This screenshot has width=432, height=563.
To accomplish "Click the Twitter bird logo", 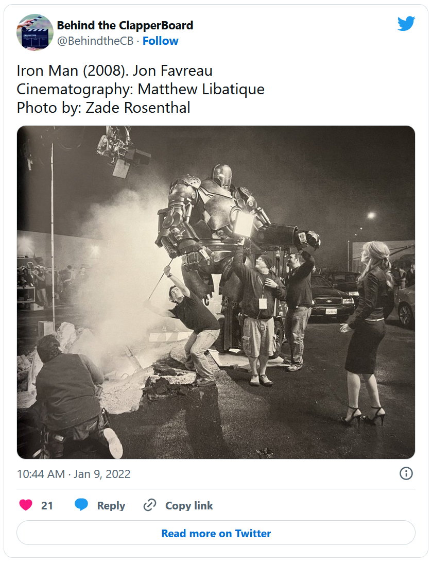I will tap(406, 24).
